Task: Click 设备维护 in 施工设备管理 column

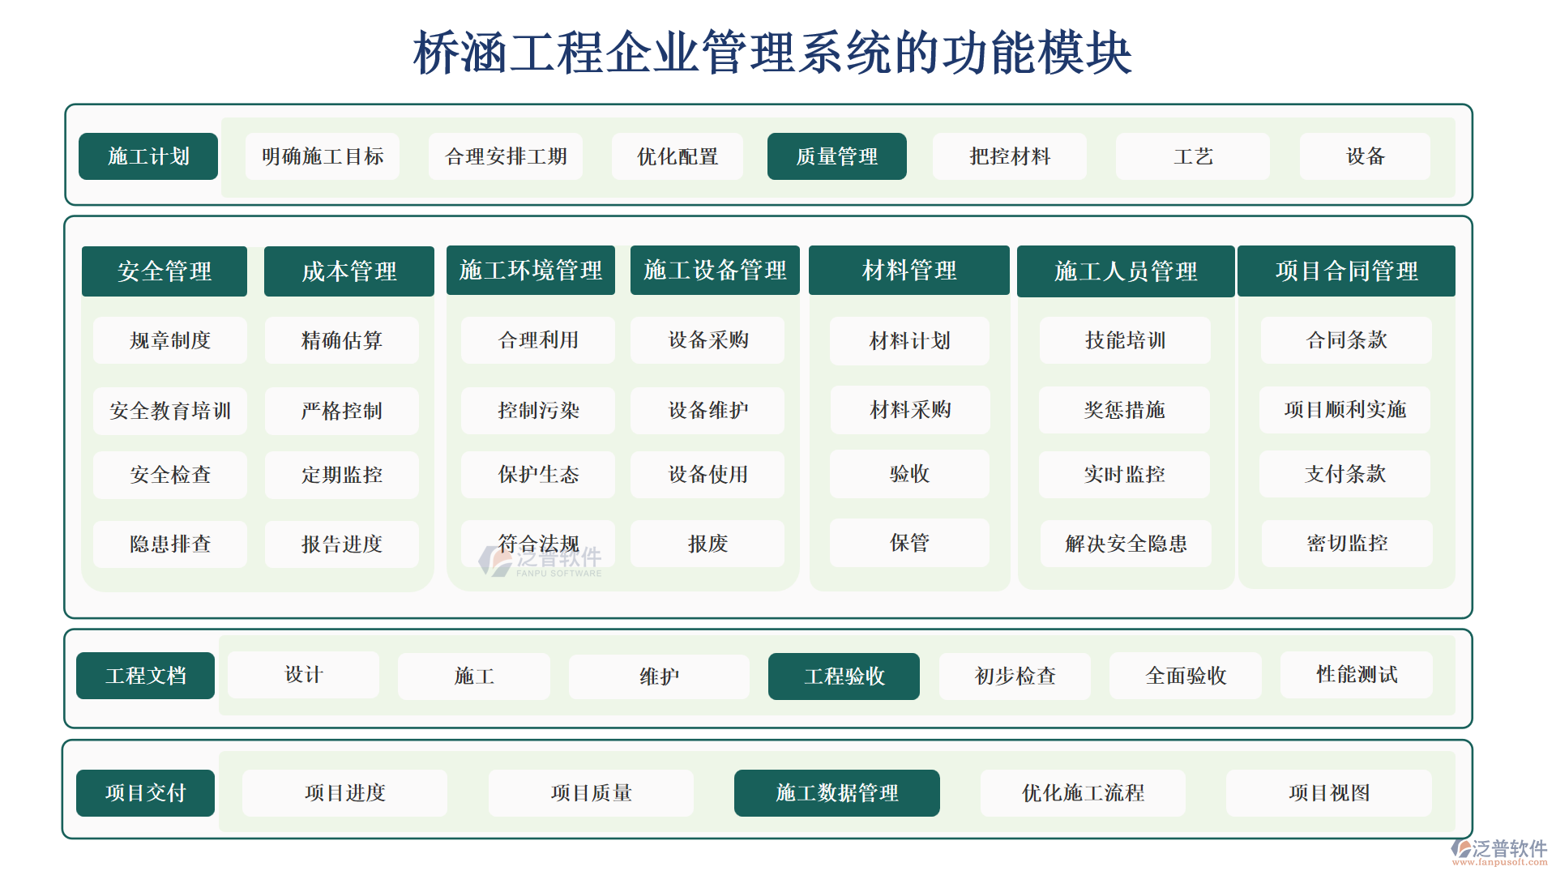Action: pyautogui.click(x=707, y=411)
